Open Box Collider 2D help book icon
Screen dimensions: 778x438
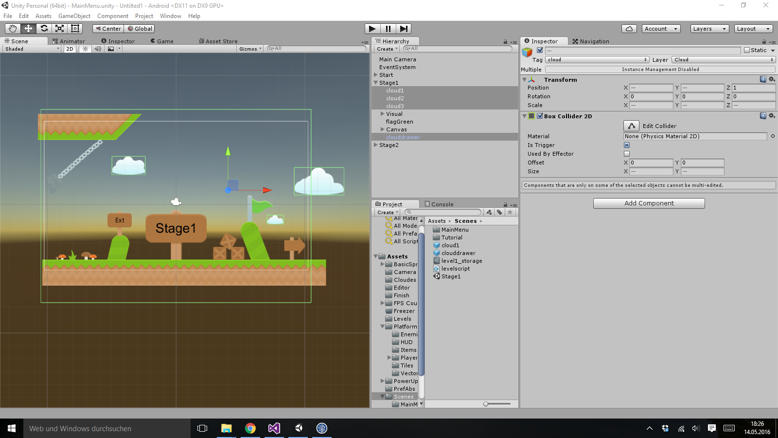(x=763, y=116)
